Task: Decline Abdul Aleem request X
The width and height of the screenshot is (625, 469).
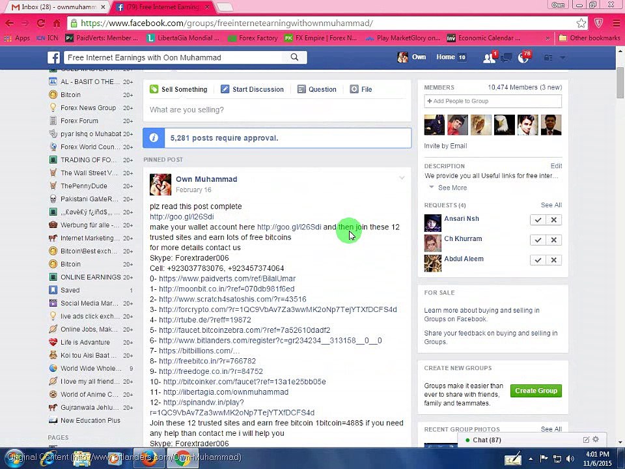Action: coord(553,260)
